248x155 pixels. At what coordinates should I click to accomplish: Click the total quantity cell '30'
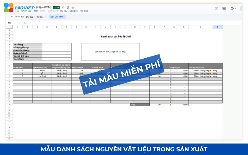(159, 105)
